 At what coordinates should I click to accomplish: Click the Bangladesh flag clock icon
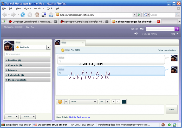tap(3, 125)
